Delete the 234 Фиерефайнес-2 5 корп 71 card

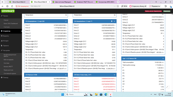pyautogui.click(x=112, y=21)
